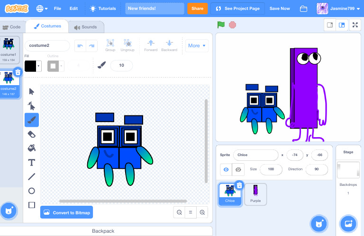Select the costume1 thumbnail
The width and height of the screenshot is (364, 236).
9,50
